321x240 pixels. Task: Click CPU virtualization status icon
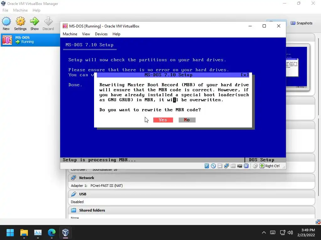(x=246, y=166)
